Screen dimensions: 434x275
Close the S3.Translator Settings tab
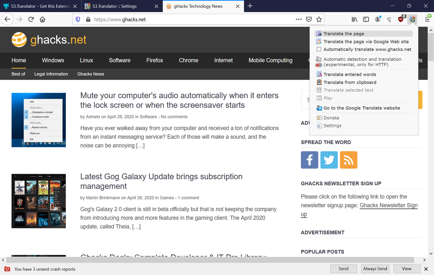click(157, 6)
